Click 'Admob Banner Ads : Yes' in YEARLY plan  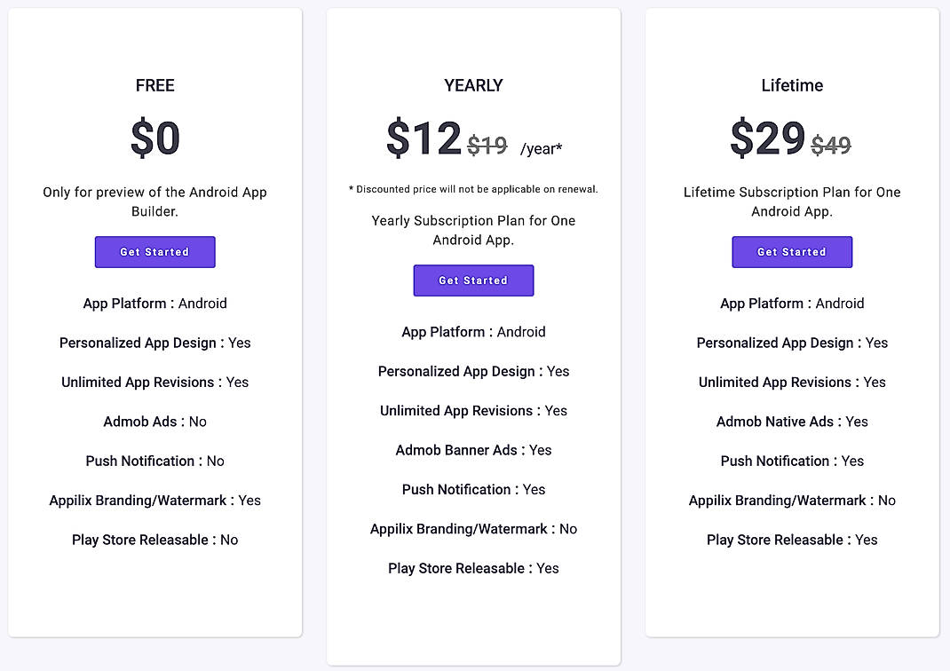473,450
